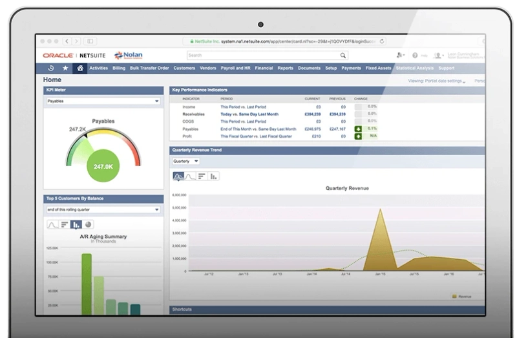Viewport: 517px width, 338px height.
Task: Open the Documents menu
Action: point(310,69)
